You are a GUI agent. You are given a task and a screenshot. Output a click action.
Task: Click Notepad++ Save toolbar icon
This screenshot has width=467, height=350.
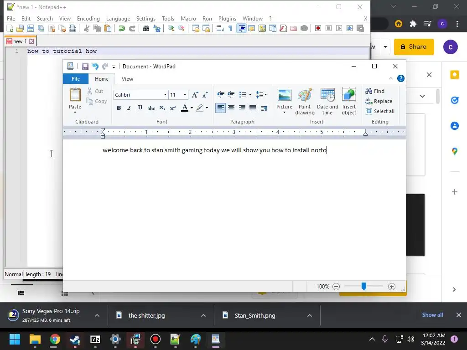[x=31, y=28]
